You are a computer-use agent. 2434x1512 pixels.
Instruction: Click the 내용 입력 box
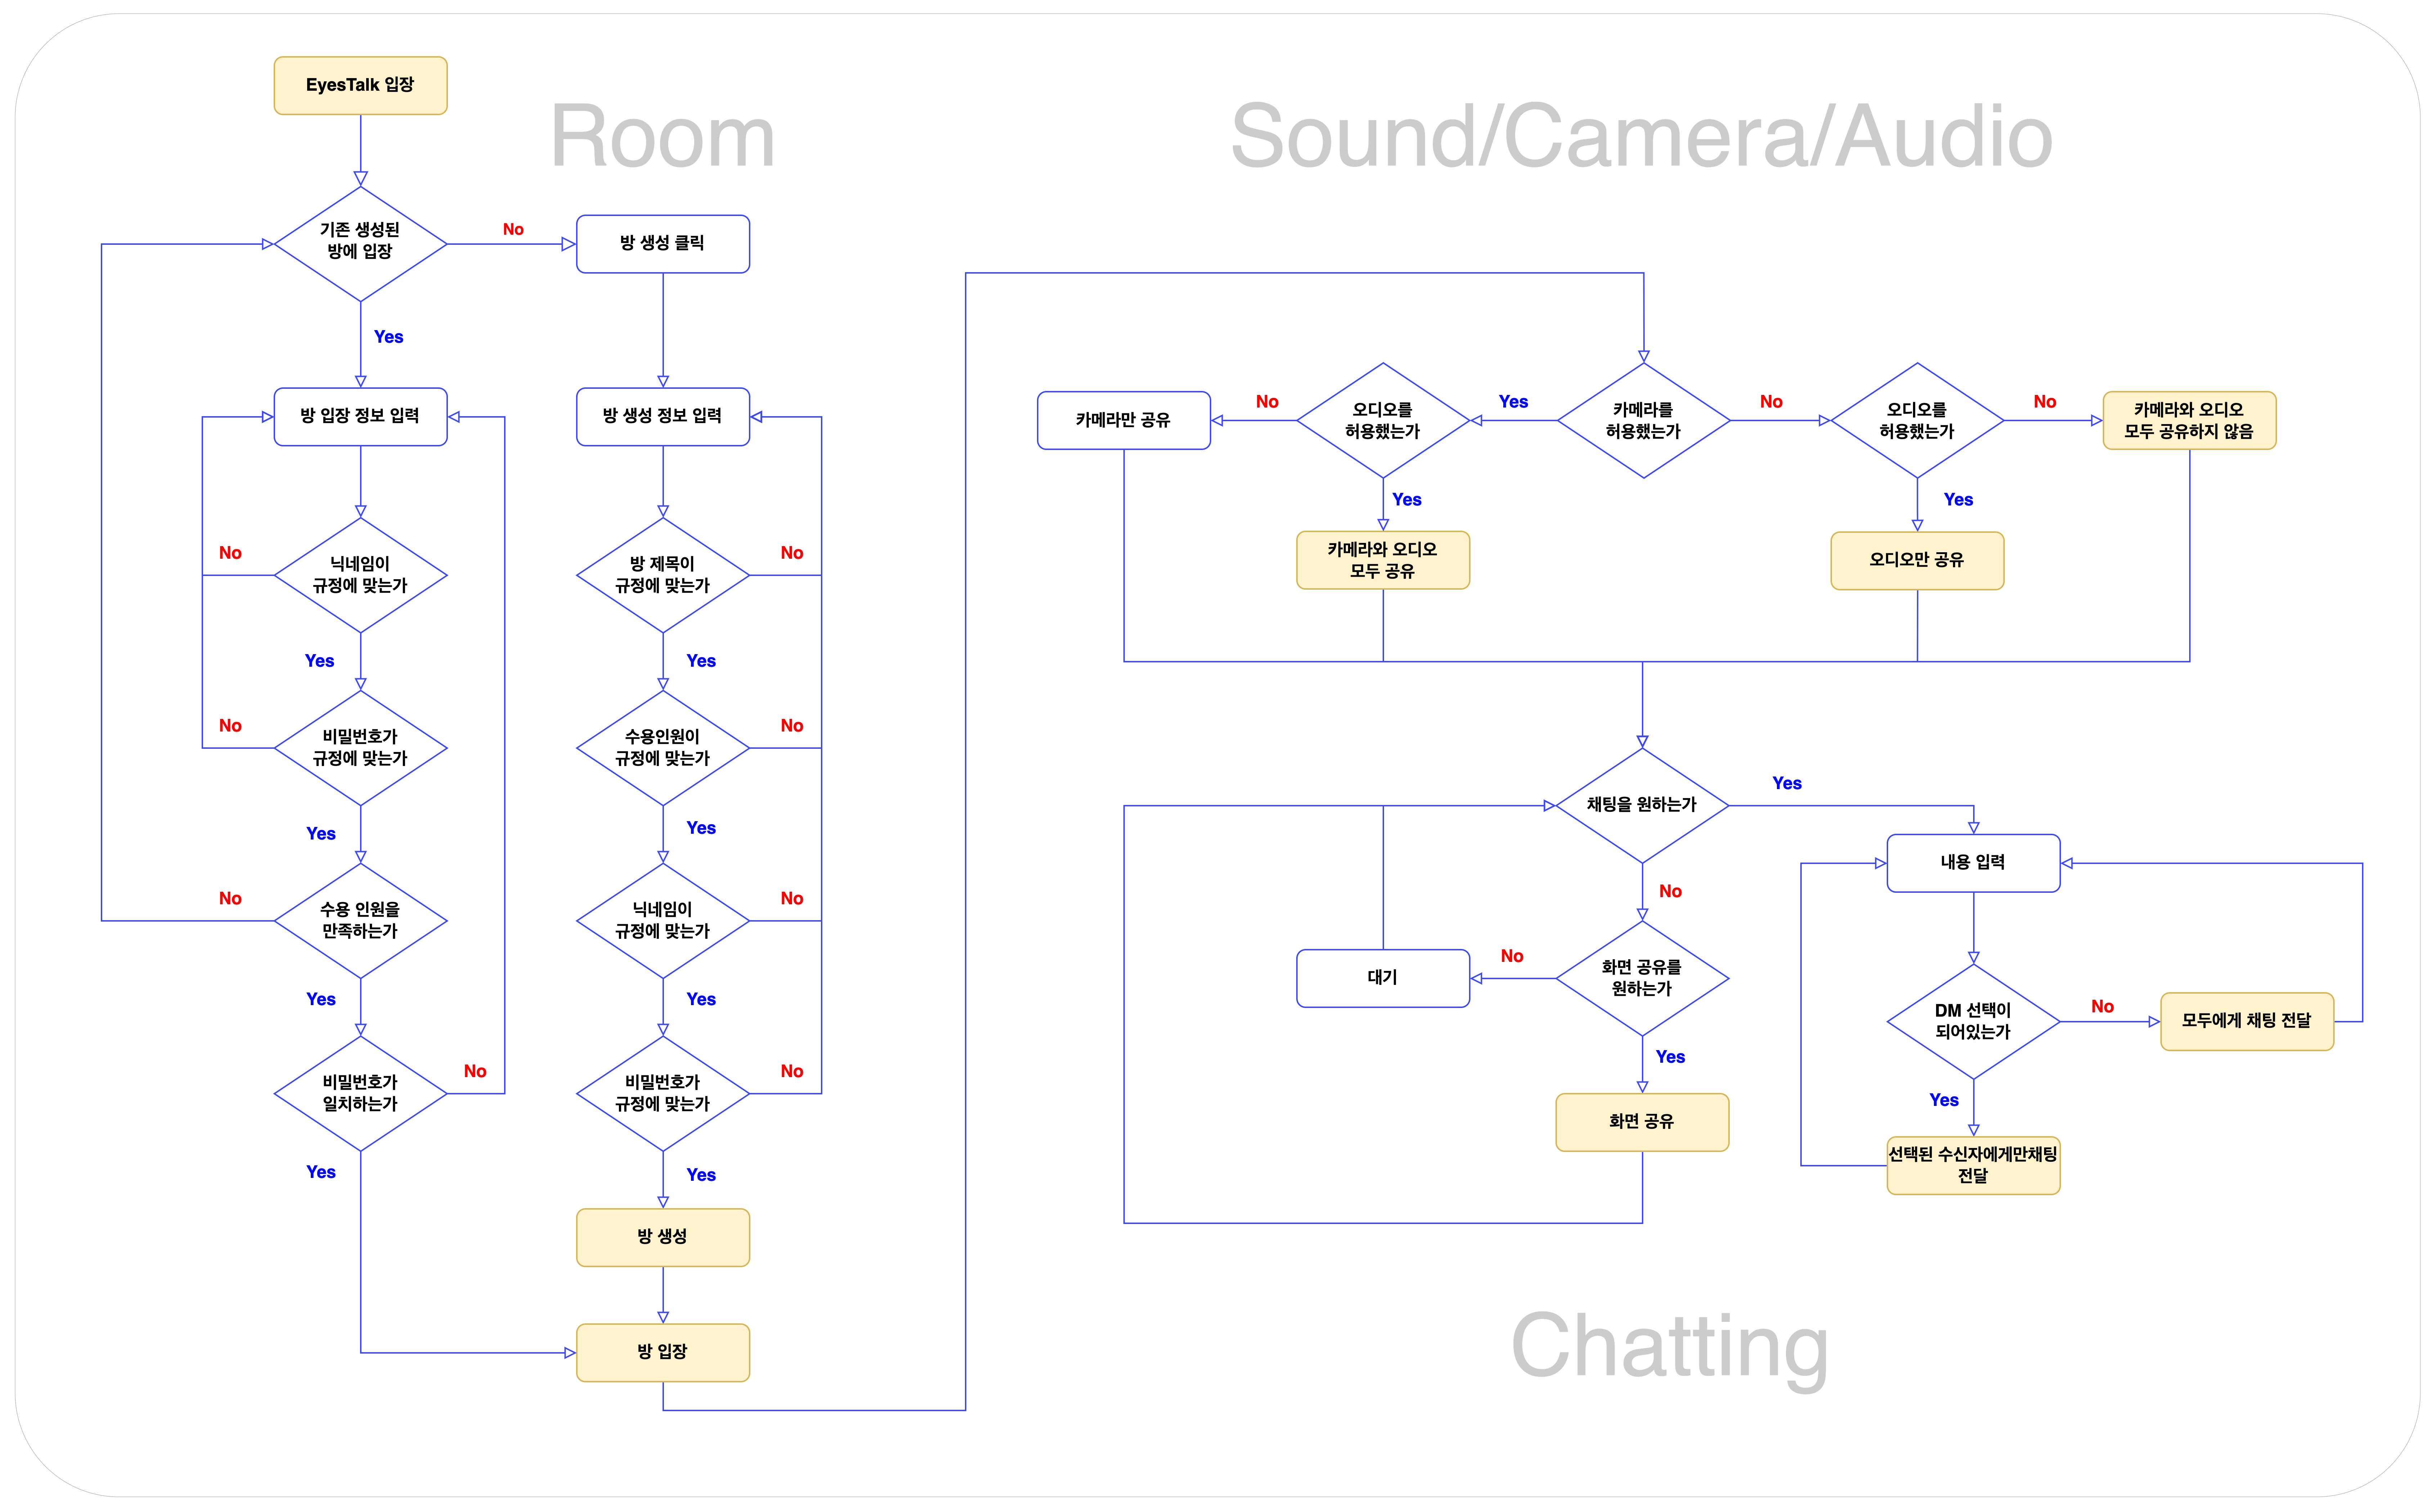1973,862
